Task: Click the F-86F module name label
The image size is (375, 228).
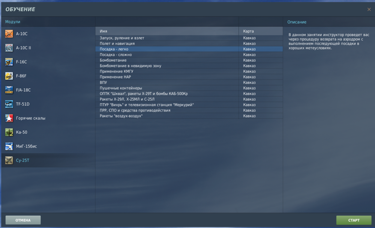Action: click(x=21, y=76)
